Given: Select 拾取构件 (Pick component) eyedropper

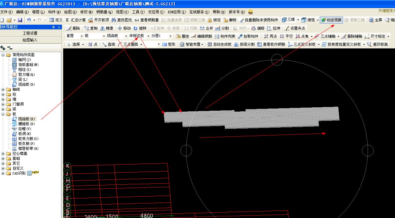Looking at the screenshot, I should 248,36.
